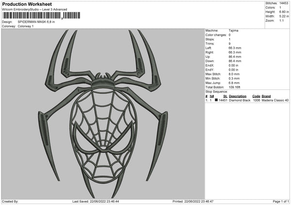291x205 pixels.
Task: Click the Width value 5.22 in
Action: [284, 16]
